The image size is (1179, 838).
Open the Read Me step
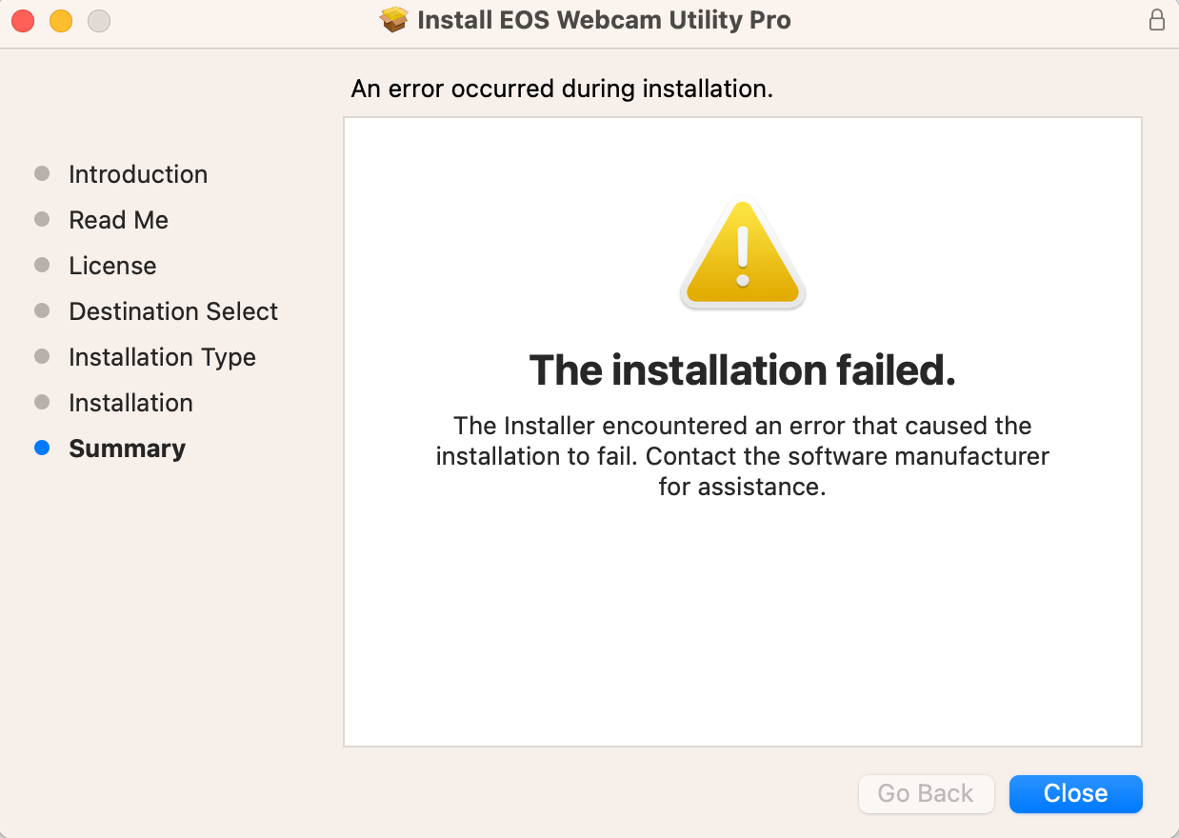tap(118, 219)
